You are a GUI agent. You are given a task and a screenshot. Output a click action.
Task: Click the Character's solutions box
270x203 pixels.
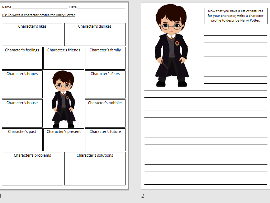pyautogui.click(x=95, y=169)
